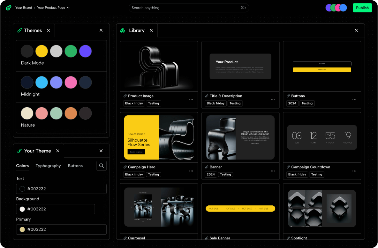Image resolution: width=378 pixels, height=248 pixels.
Task: Open the three-dot menu for Campaign Countdown
Action: (354, 171)
